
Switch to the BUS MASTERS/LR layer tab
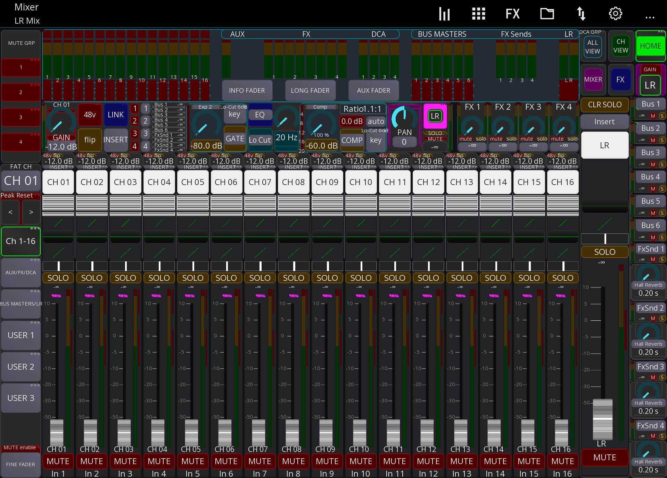click(x=21, y=303)
